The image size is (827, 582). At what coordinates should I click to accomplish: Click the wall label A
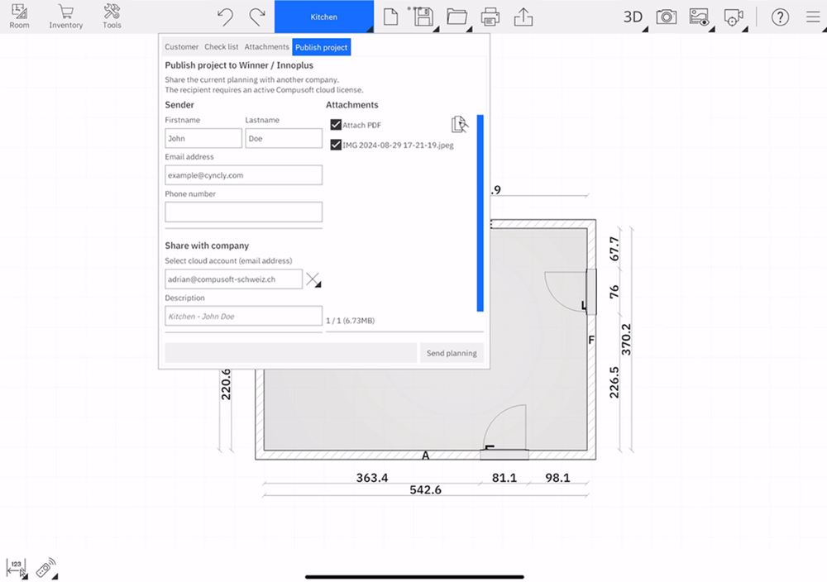click(426, 456)
